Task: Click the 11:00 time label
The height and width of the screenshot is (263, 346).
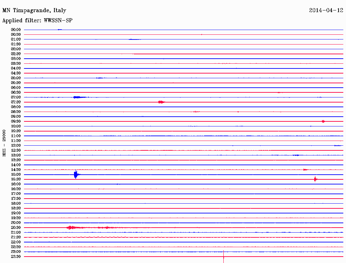Action: pyautogui.click(x=16, y=136)
